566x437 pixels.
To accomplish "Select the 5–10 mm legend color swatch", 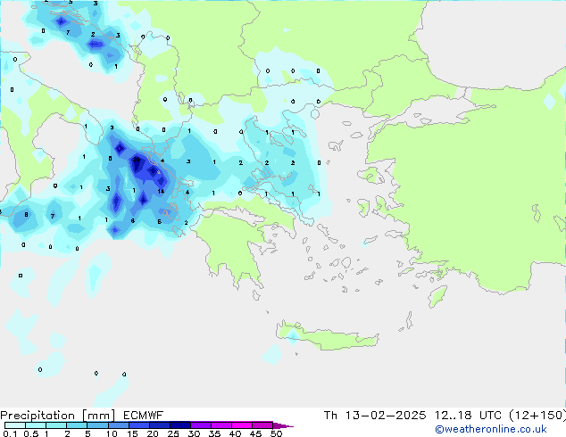I will click(97, 425).
